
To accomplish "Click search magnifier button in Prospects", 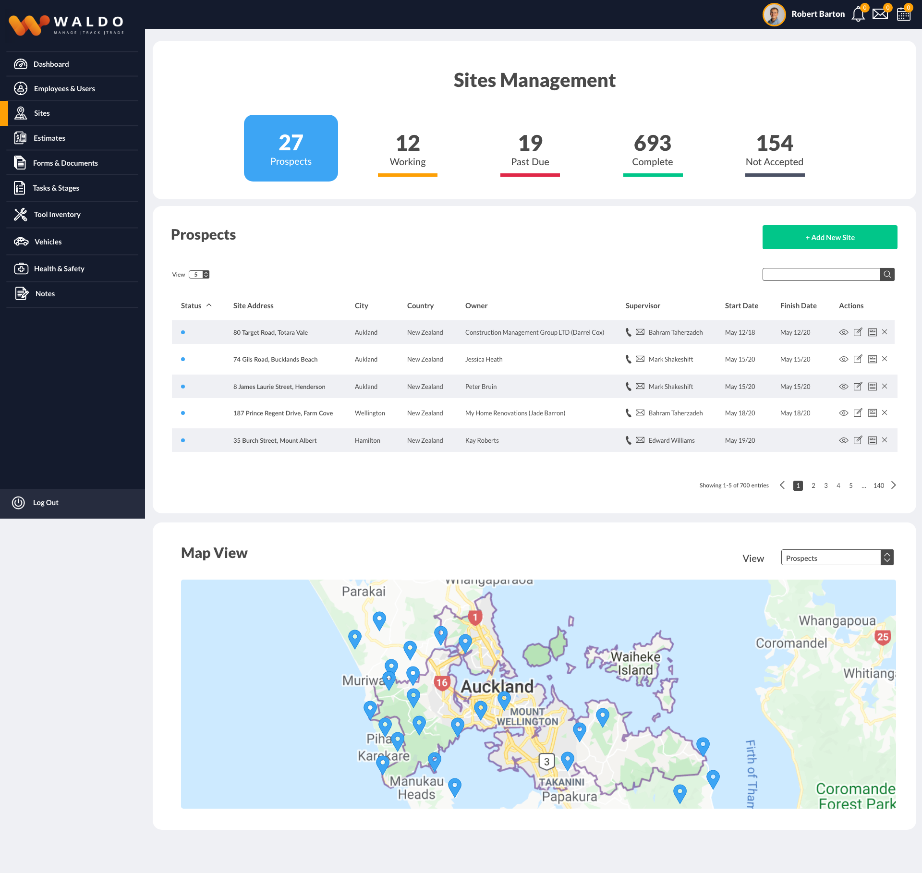I will pyautogui.click(x=887, y=274).
